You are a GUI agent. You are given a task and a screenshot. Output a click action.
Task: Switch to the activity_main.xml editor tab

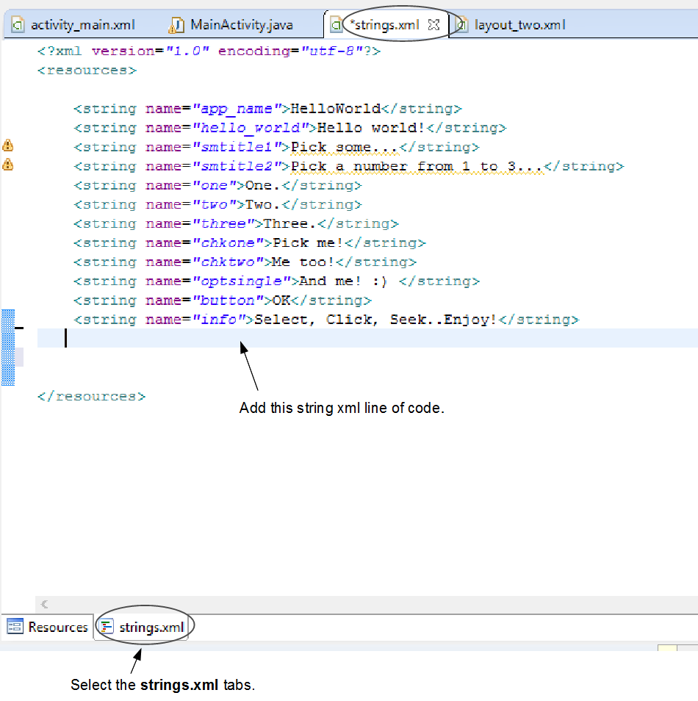point(73,24)
